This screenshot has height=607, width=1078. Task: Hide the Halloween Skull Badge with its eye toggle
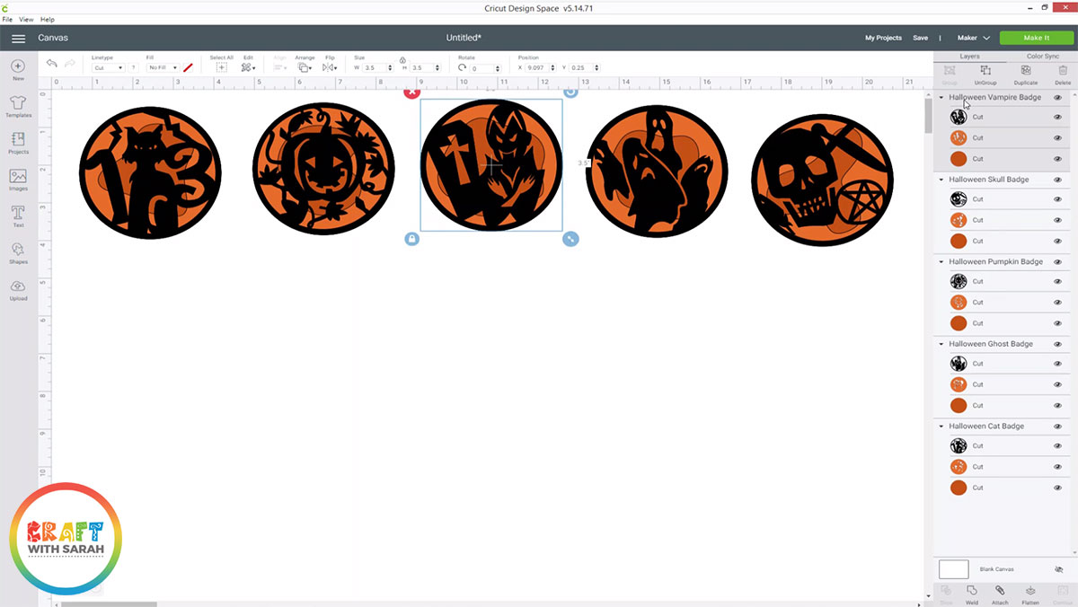pyautogui.click(x=1057, y=179)
